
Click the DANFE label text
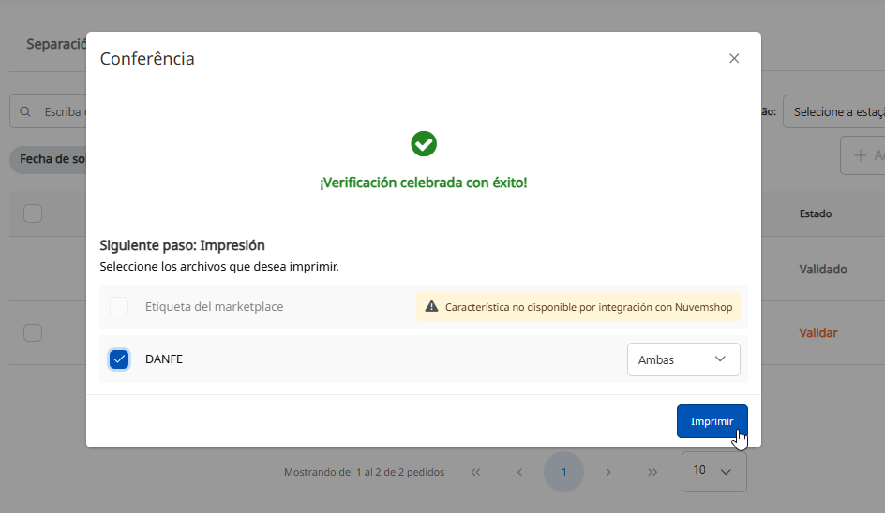pos(164,359)
